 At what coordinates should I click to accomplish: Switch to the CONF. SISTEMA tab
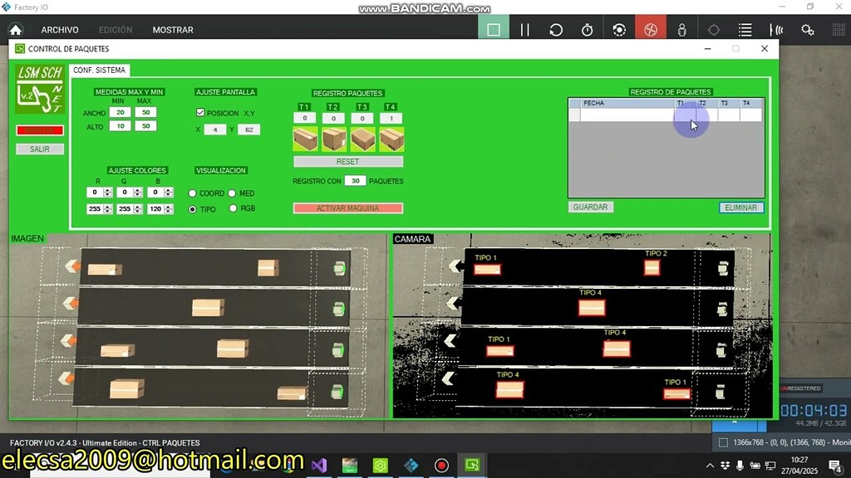(99, 70)
